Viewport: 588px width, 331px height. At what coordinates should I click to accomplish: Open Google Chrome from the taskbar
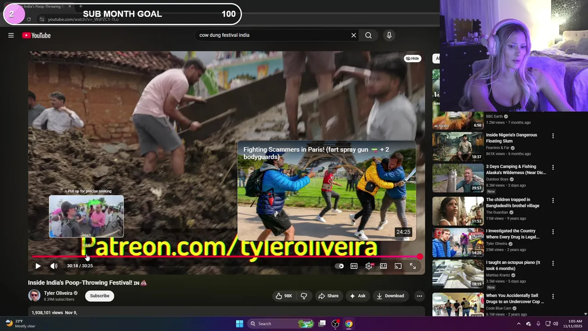click(x=349, y=324)
